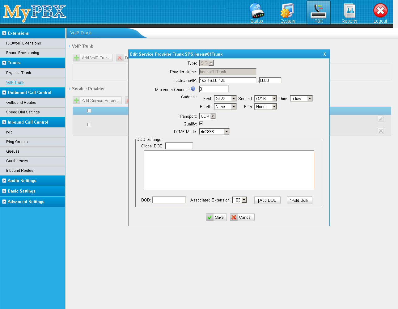Click the VoIP Trunk sidebar link
Image resolution: width=398 pixels, height=309 pixels.
pyautogui.click(x=15, y=83)
